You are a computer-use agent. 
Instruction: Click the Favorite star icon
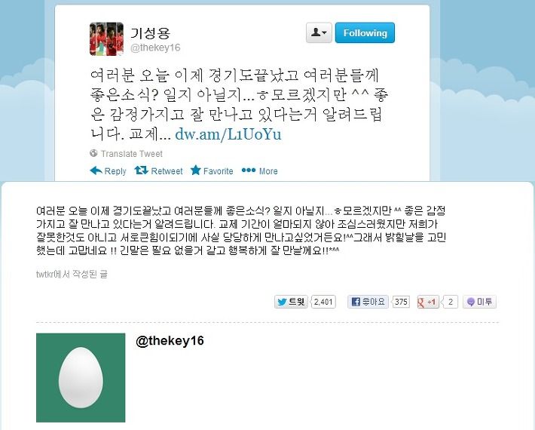(195, 170)
